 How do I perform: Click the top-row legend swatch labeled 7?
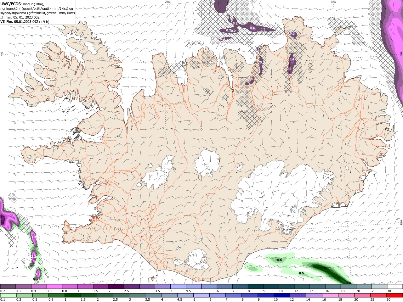[240, 287]
